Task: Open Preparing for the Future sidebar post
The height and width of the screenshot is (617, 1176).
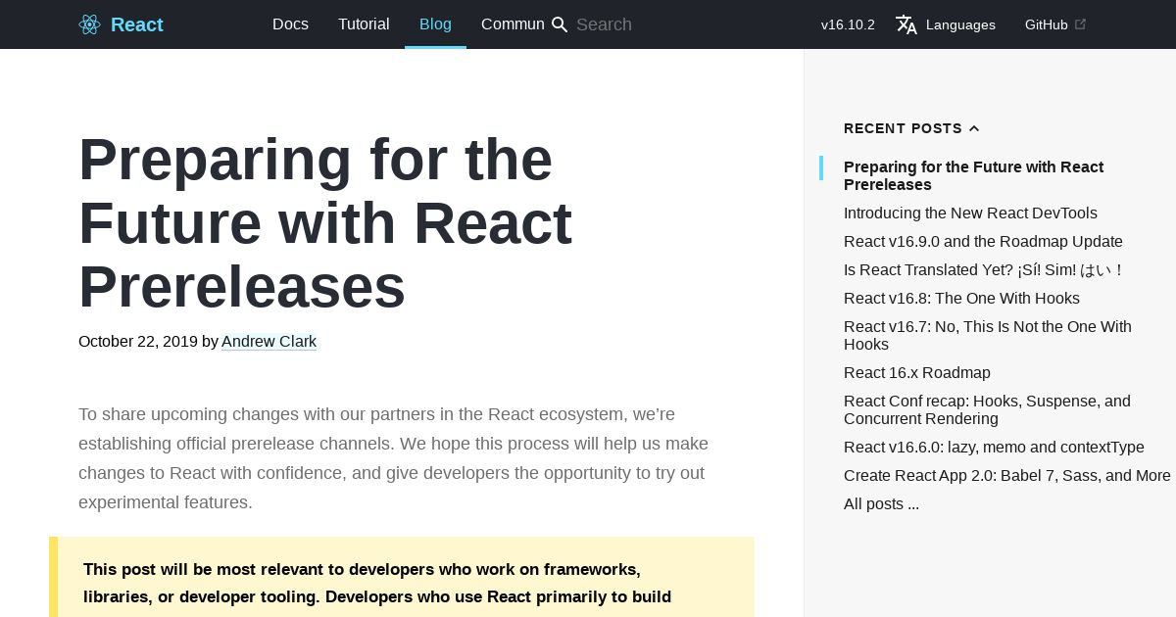Action: (x=973, y=176)
